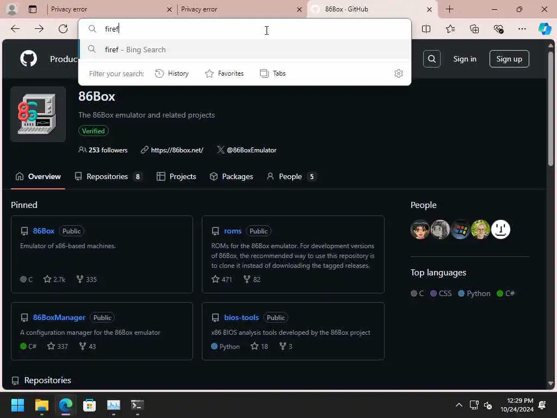Open the white smiley-face member avatar
Screen dimensions: 557x418
point(500,229)
